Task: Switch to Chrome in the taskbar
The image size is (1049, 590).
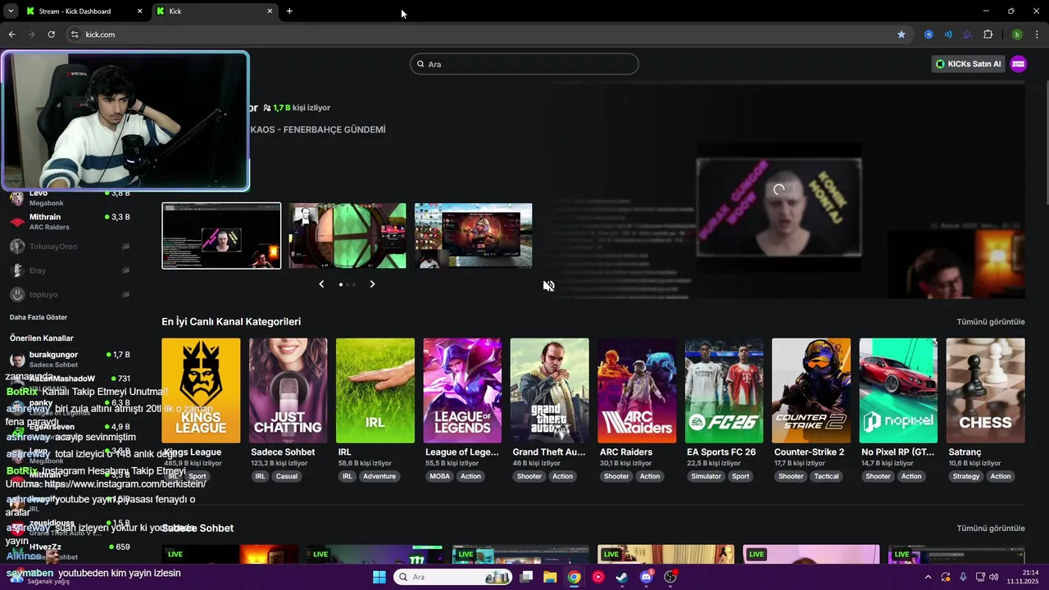Action: coord(574,577)
